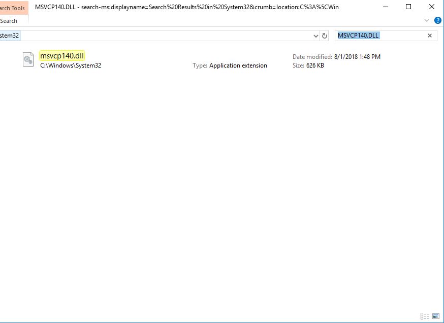Maximize the Explorer window
The height and width of the screenshot is (323, 444).
[408, 7]
